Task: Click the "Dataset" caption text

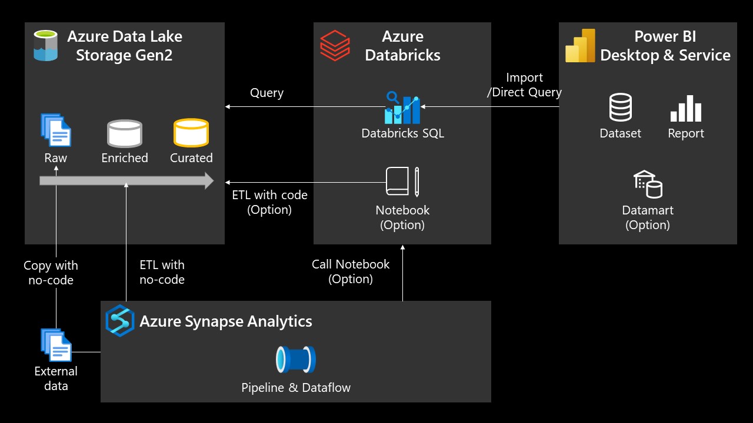Action: click(620, 133)
